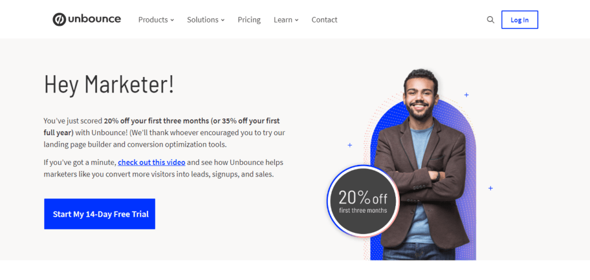Click the Unbounce wordmark in header
The height and width of the screenshot is (280, 590).
click(94, 19)
